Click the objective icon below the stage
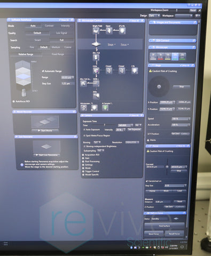 coord(96,58)
